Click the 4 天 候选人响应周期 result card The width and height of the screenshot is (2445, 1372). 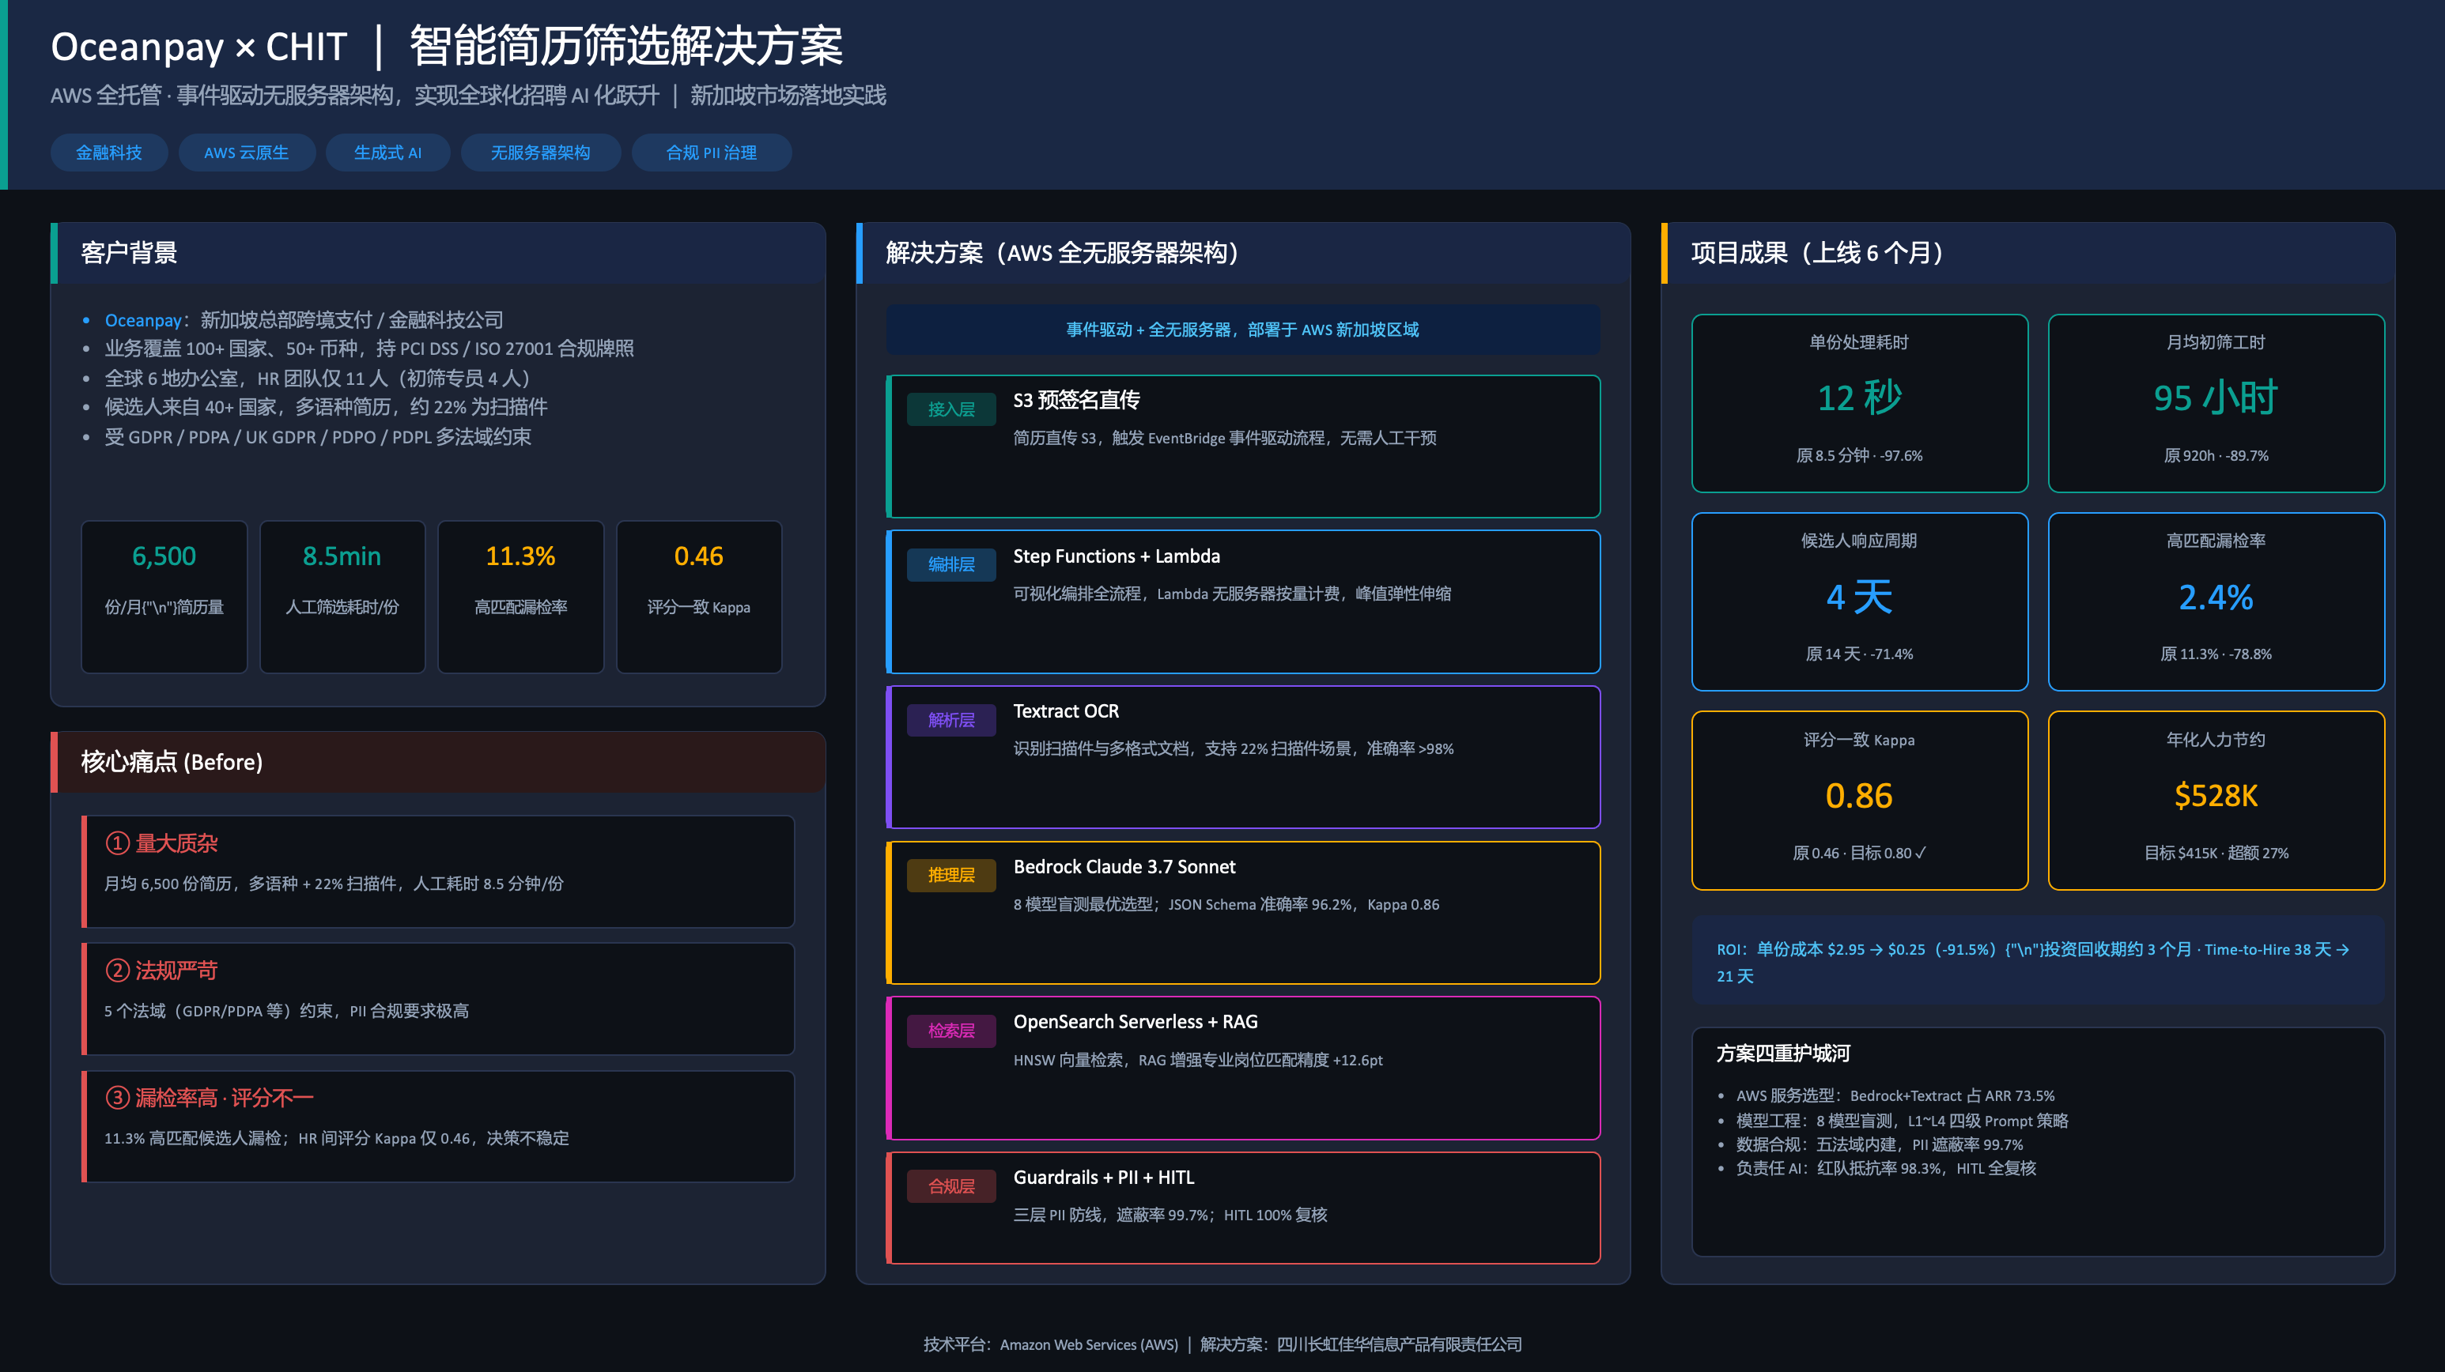tap(1859, 601)
